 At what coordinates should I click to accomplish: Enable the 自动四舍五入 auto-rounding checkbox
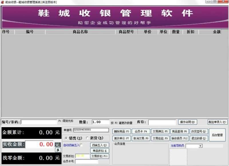coord(81,145)
